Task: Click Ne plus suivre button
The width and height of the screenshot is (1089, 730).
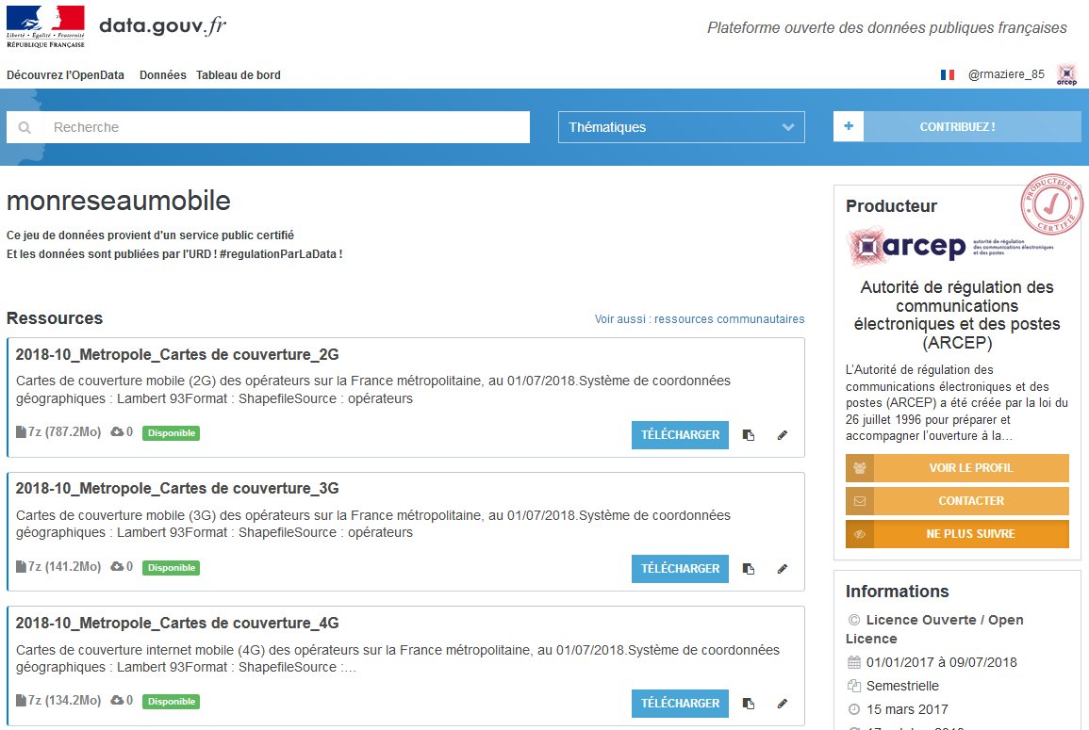Action: 957,534
